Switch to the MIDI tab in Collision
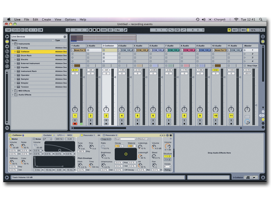The image size is (271, 204). click(70, 135)
